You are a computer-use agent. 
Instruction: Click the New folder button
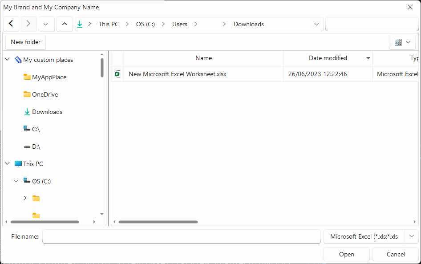pyautogui.click(x=25, y=42)
